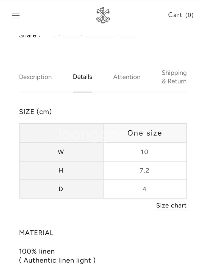Click the depth value 4

144,189
